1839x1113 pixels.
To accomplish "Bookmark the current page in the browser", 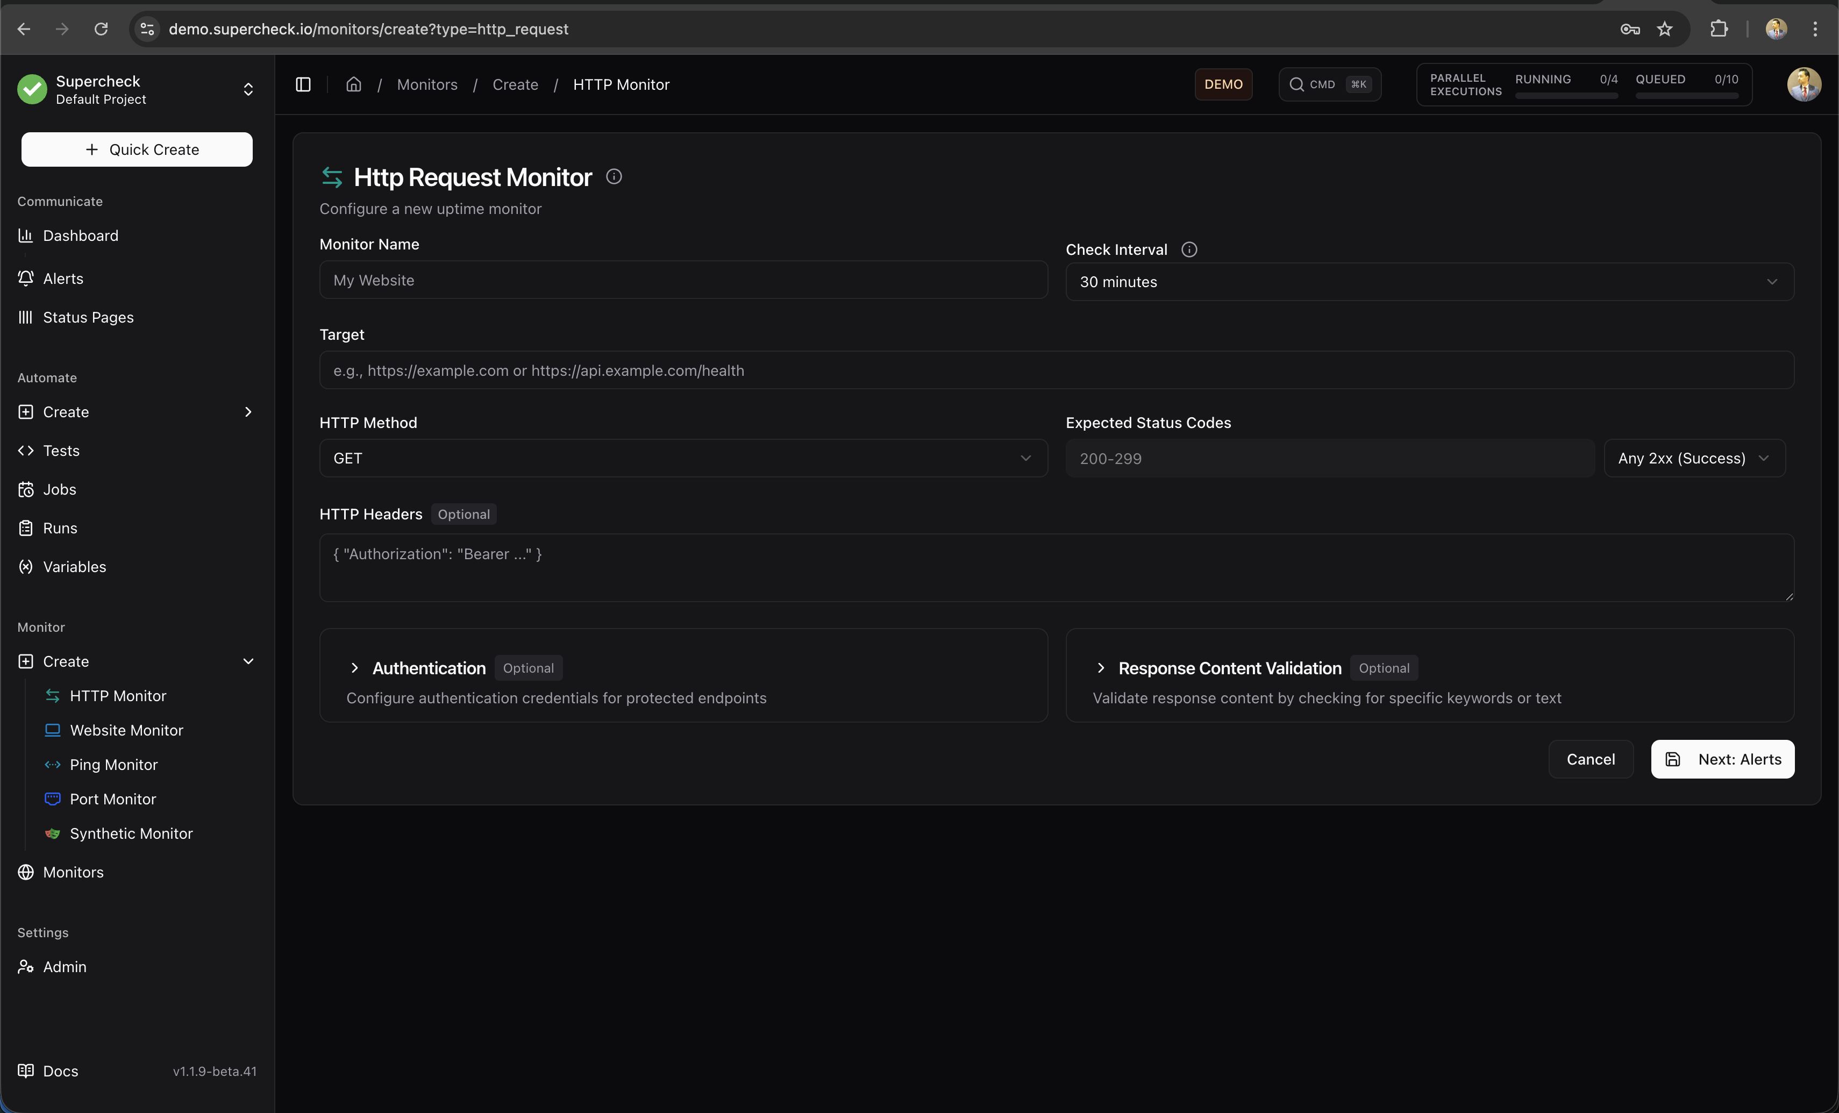I will click(1665, 29).
